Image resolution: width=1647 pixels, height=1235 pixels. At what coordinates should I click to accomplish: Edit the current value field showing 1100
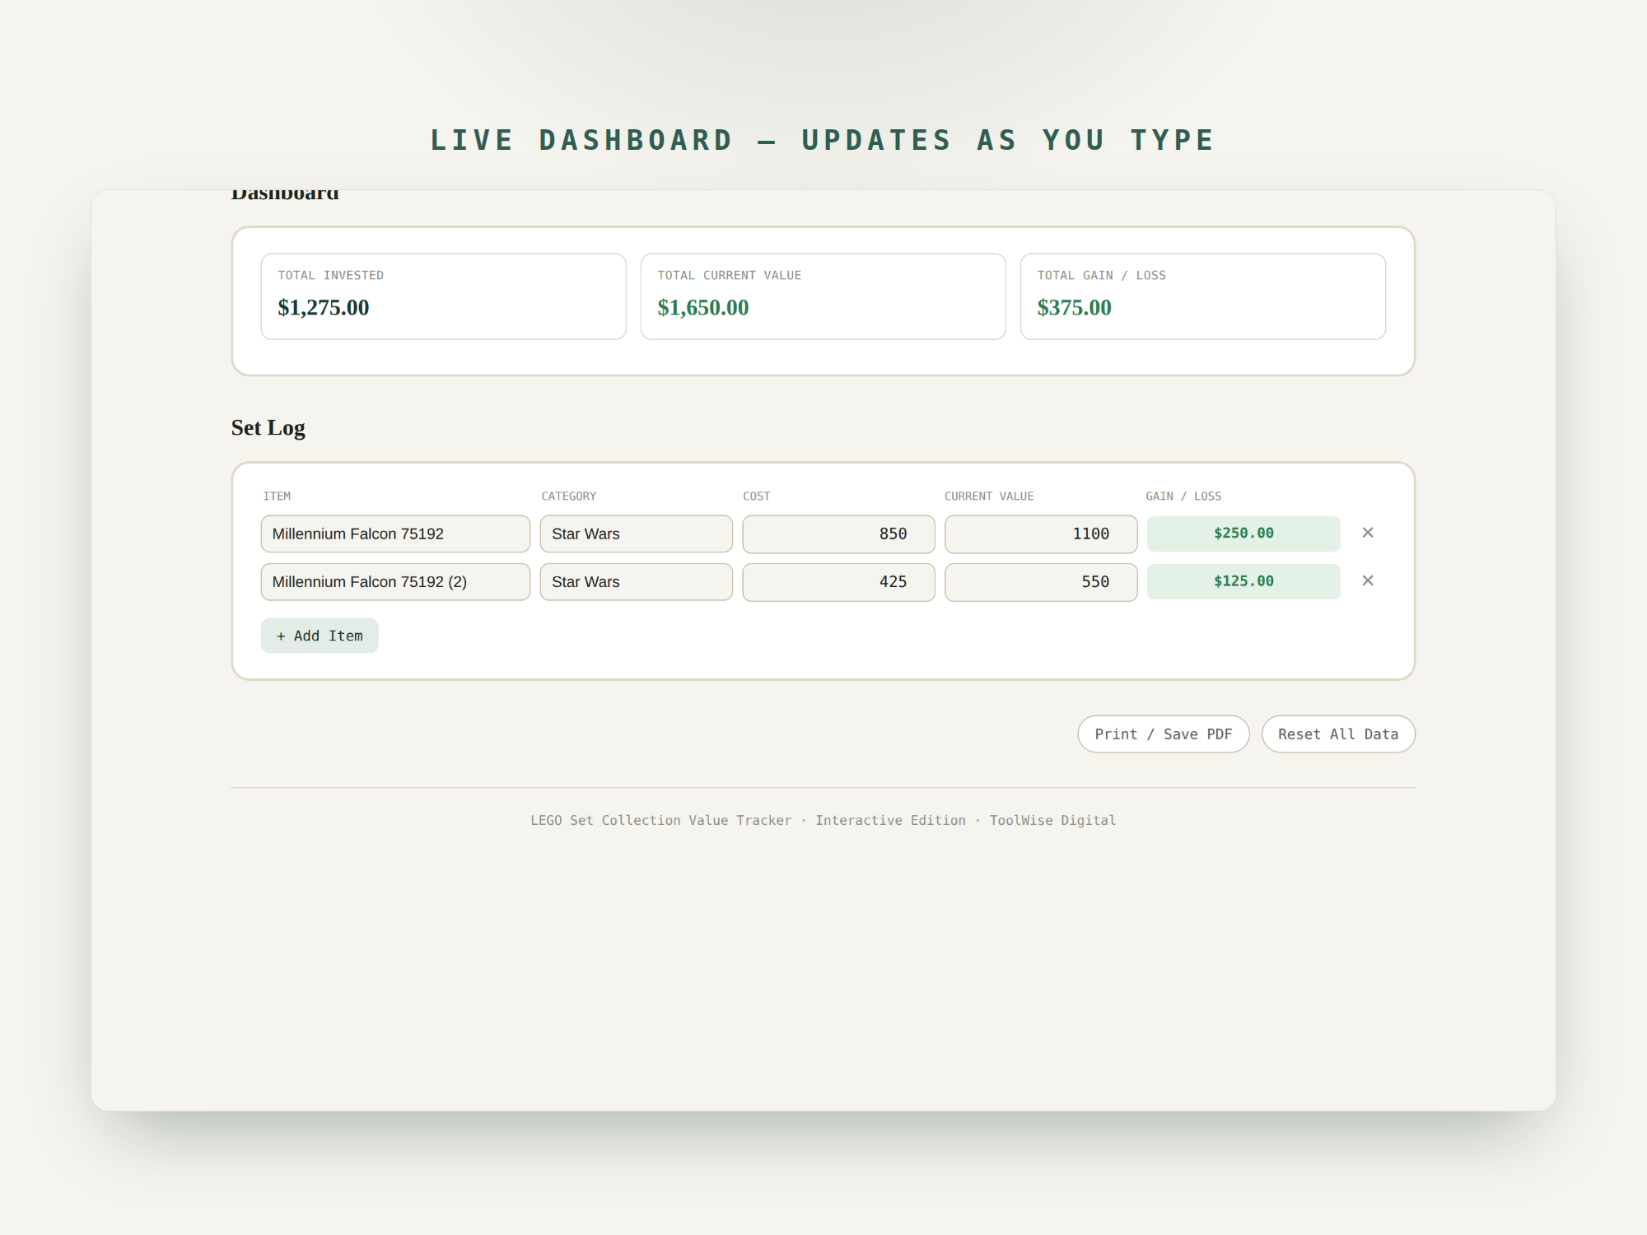pos(1041,534)
